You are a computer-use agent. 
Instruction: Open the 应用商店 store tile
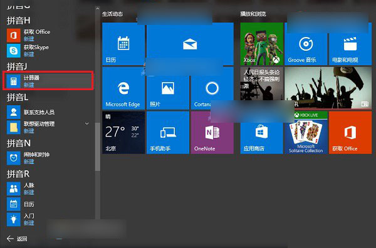pos(261,133)
